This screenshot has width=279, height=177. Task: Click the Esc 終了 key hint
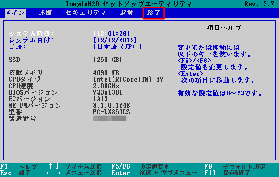coord(15,173)
